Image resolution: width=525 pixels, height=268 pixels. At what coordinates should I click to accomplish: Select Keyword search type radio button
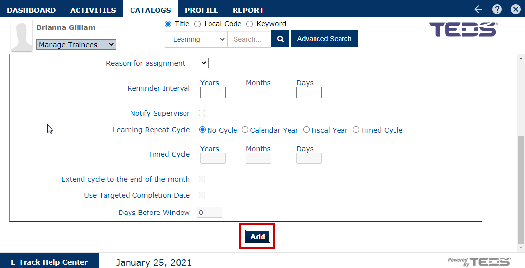tap(249, 24)
